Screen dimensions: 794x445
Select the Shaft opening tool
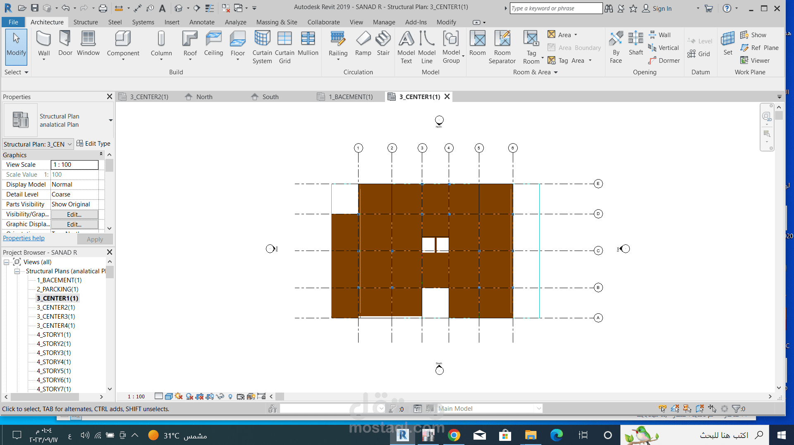636,43
